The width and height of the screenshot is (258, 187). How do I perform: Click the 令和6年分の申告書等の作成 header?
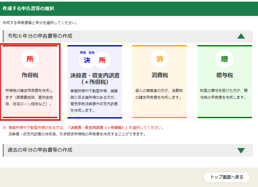click(128, 36)
